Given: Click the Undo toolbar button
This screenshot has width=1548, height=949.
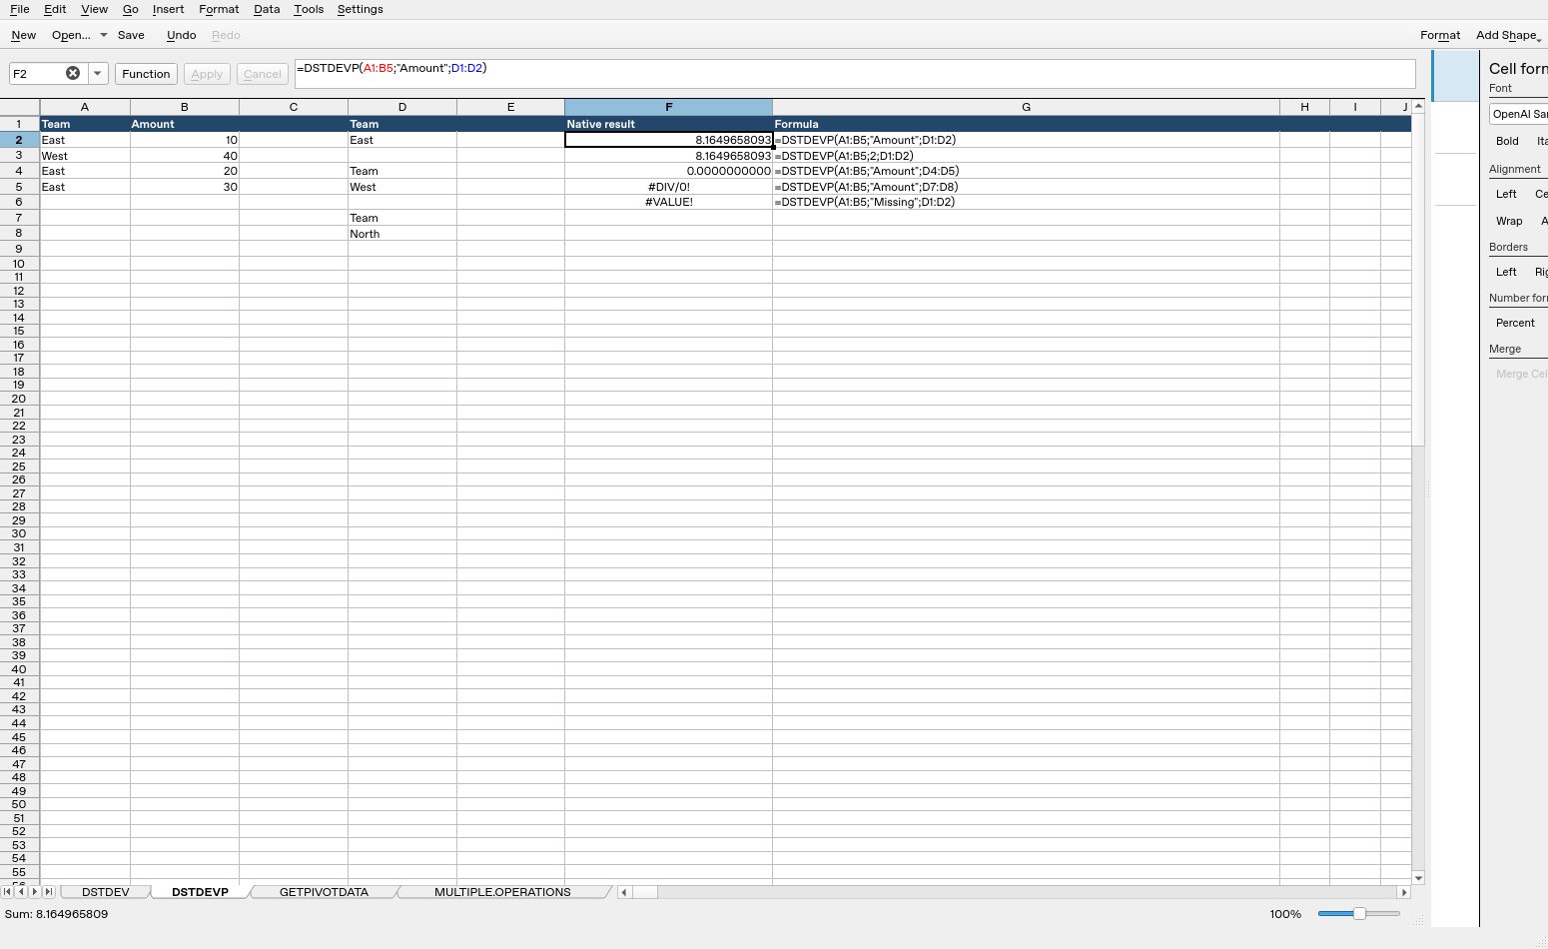Looking at the screenshot, I should (181, 35).
